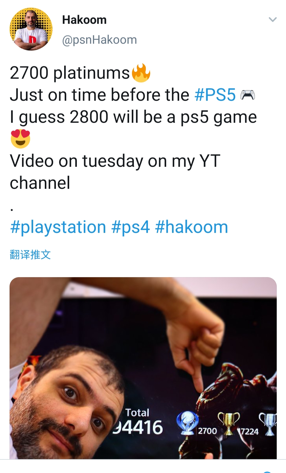The height and width of the screenshot is (473, 286).
Task: Tap the platinum trophy icon in photo
Action: coord(187,423)
